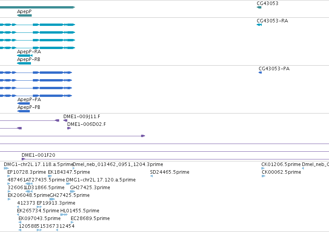Click the DME1-006D02.F purple arrow glyph
Screen dimensions: 329x232
69,128
